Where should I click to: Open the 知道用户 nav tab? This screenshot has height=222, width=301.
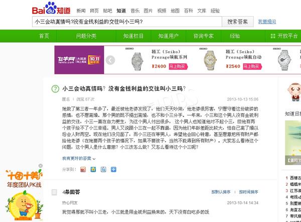click(x=169, y=36)
